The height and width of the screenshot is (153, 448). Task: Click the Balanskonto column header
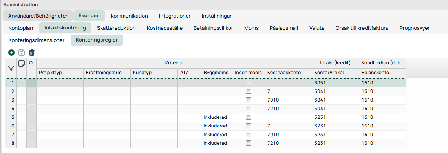coord(382,73)
